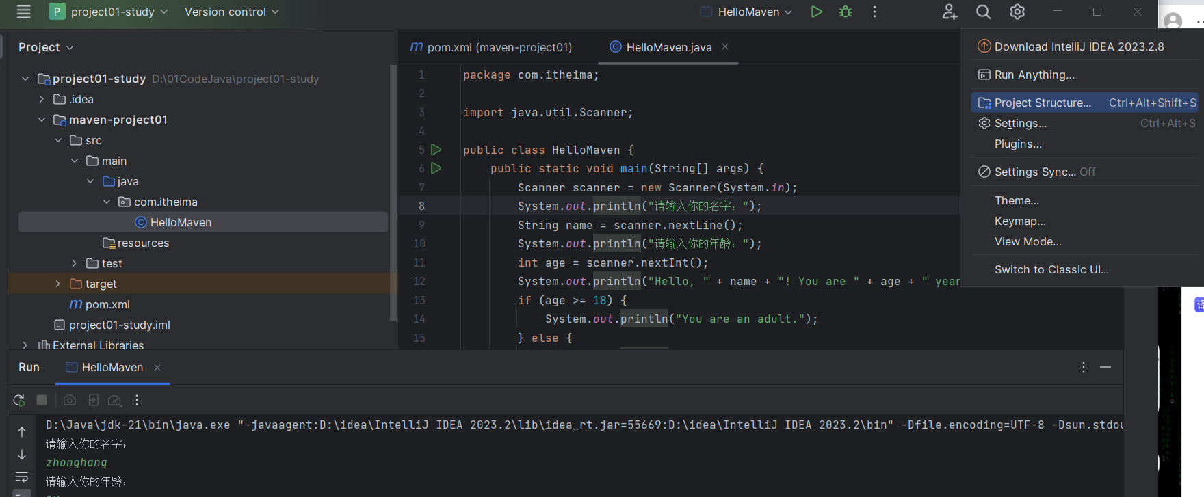The image size is (1204, 497).
Task: Collapse the project01-study root node
Action: [x=25, y=79]
